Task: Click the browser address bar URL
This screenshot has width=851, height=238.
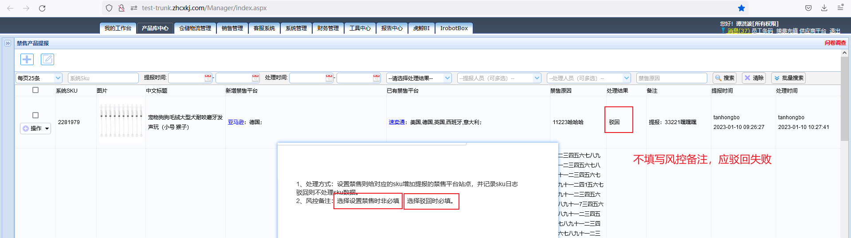Action: 204,8
